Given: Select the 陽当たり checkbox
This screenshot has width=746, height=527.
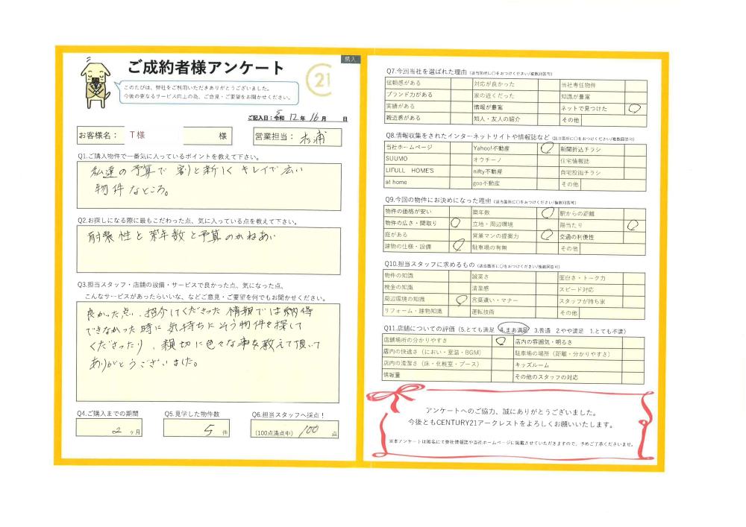Looking at the screenshot, I should point(636,224).
